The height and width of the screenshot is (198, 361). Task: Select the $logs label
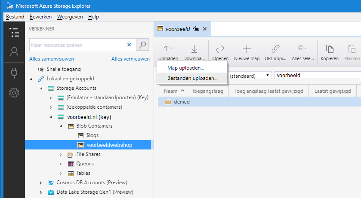[x=93, y=136]
